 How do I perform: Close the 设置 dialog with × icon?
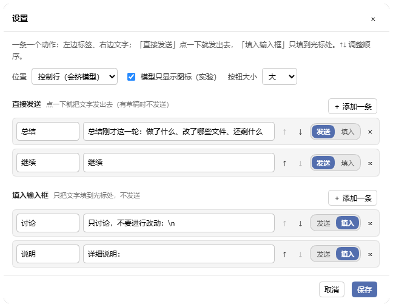(x=373, y=19)
